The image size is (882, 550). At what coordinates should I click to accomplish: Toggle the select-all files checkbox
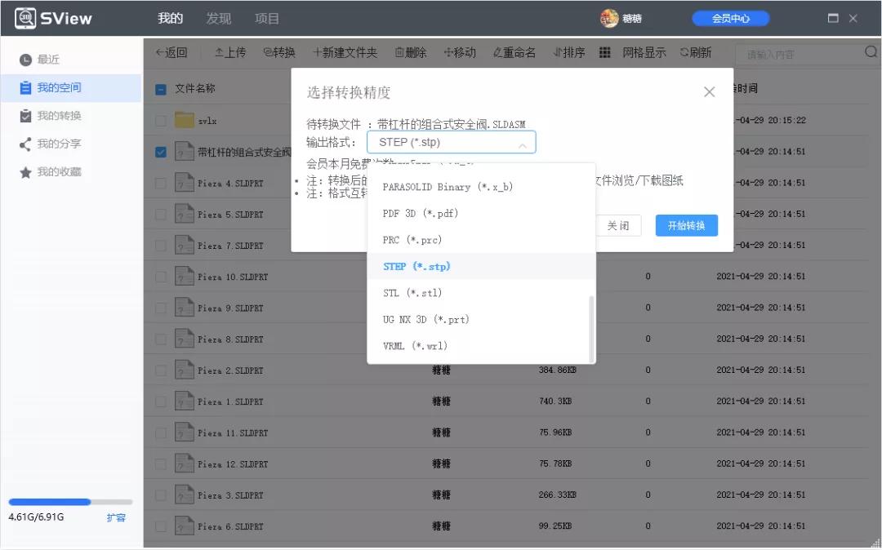click(x=160, y=87)
